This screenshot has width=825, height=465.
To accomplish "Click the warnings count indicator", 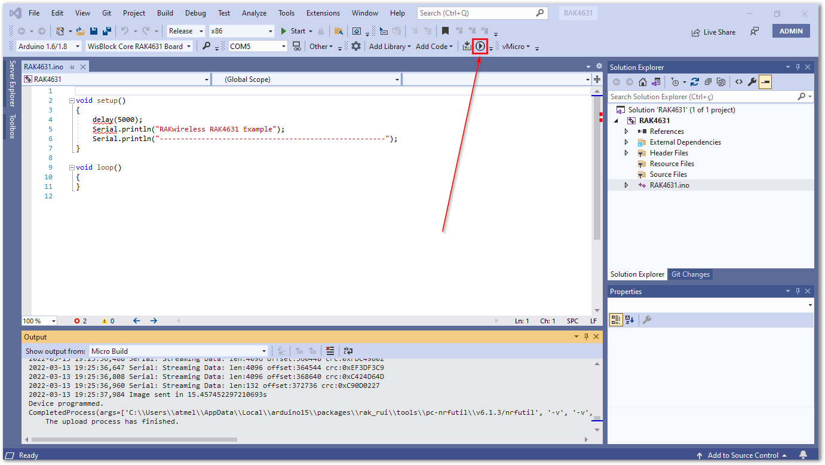I will click(x=108, y=321).
